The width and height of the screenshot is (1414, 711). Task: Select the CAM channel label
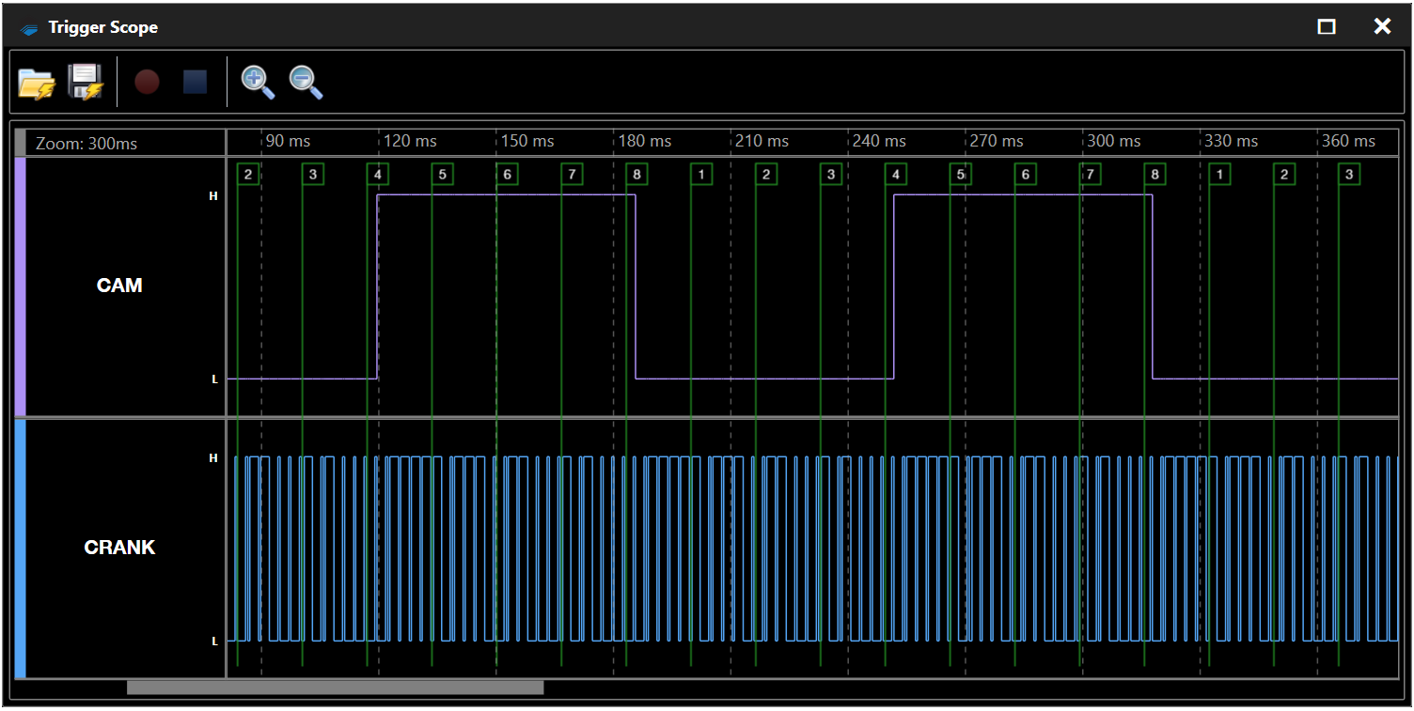pos(119,286)
